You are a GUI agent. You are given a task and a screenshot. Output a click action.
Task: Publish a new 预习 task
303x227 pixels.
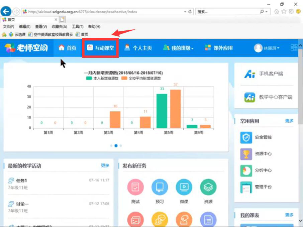coord(160,187)
